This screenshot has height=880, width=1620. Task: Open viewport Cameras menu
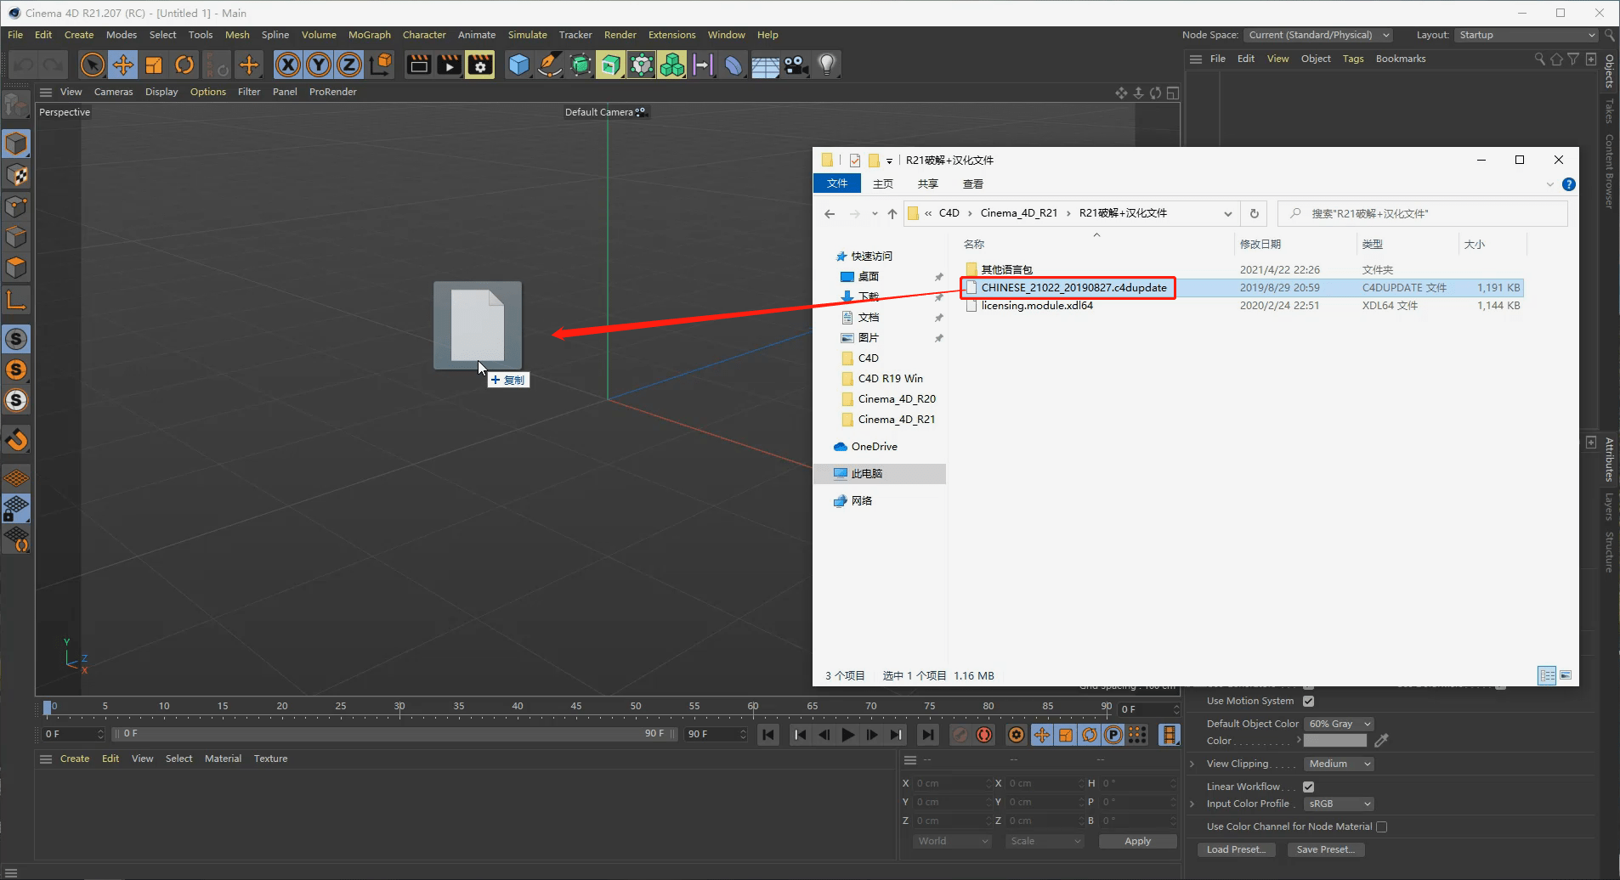(x=113, y=92)
